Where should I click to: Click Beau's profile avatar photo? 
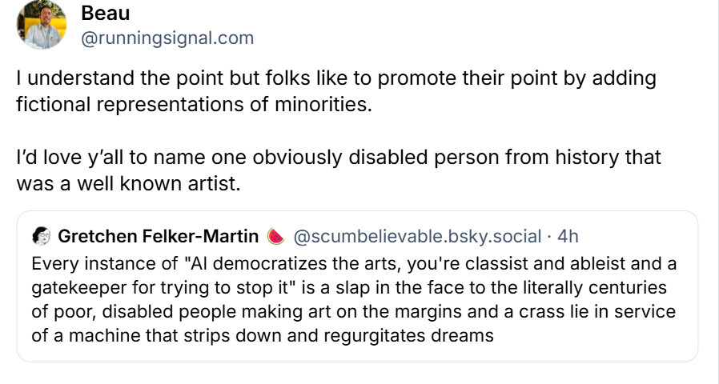pyautogui.click(x=42, y=25)
